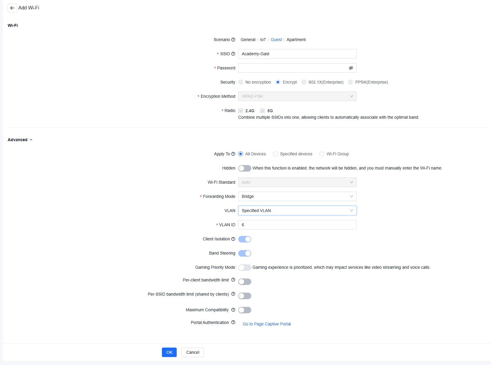Toggle Gaming Priority Mode
491x365 pixels.
pyautogui.click(x=245, y=268)
